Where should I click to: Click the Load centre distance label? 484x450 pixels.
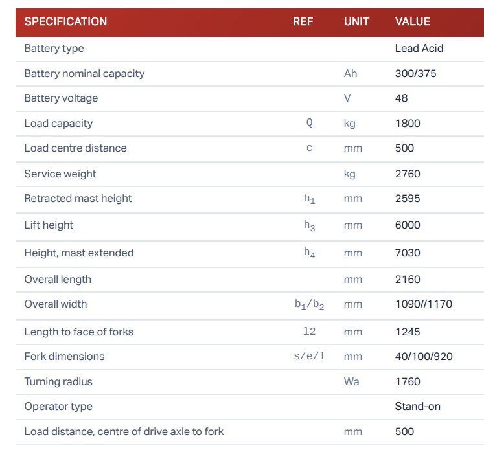[75, 148]
